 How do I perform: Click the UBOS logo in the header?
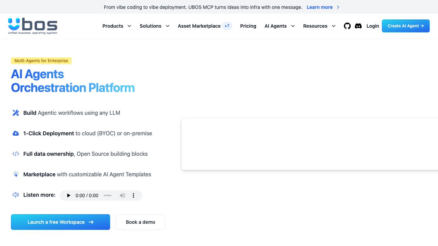pyautogui.click(x=33, y=26)
